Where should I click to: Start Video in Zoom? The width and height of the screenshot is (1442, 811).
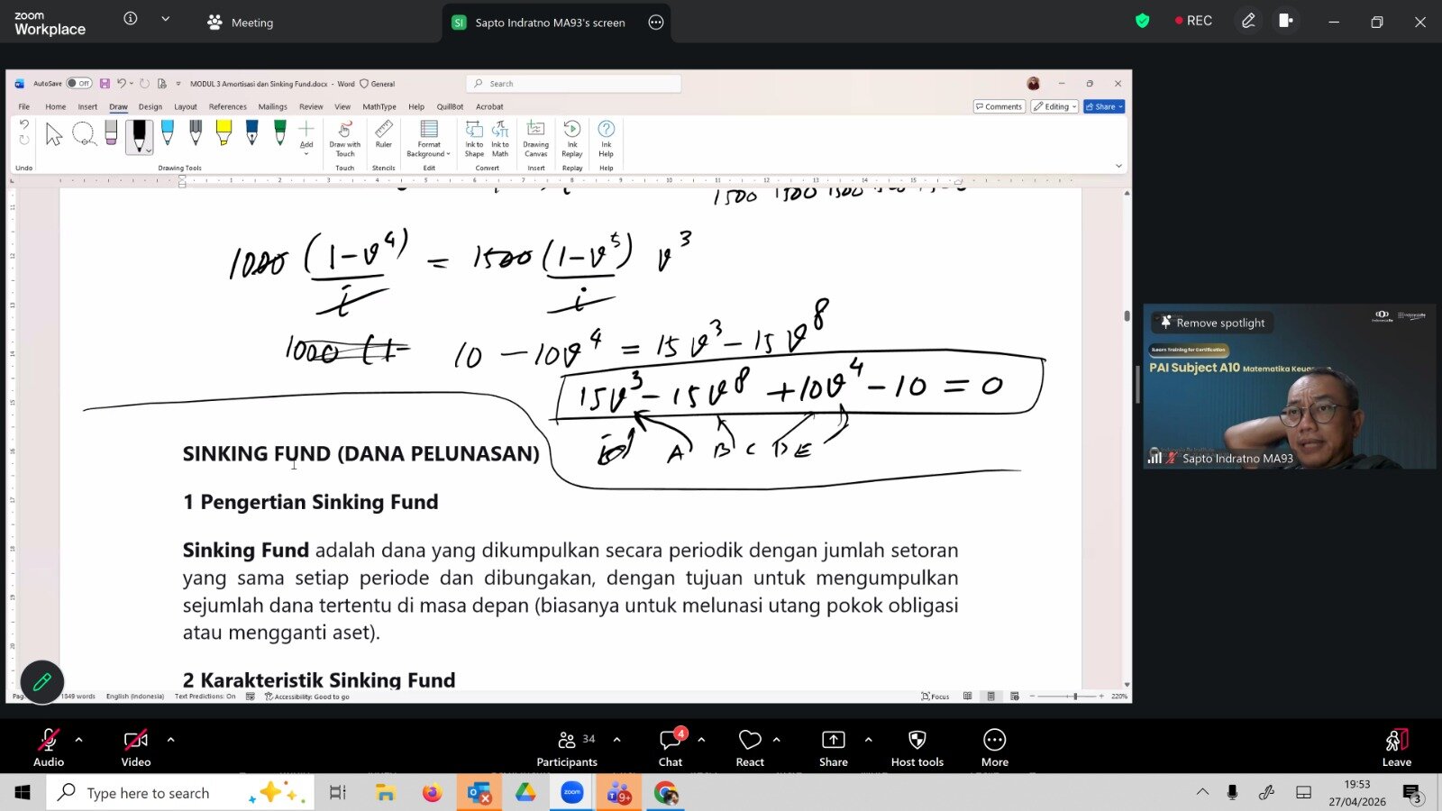pyautogui.click(x=136, y=747)
